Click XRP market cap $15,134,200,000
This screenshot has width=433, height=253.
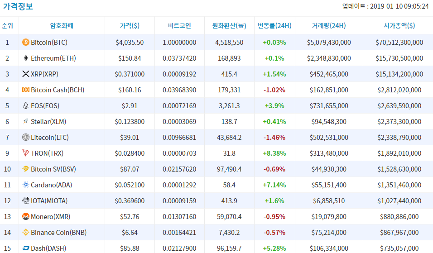click(399, 74)
